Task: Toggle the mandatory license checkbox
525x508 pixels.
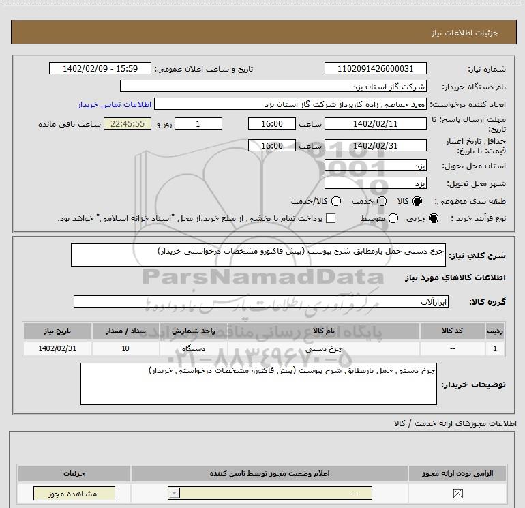Action: point(457,493)
